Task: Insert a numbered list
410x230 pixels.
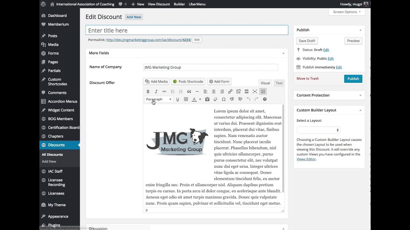Action: click(x=181, y=92)
